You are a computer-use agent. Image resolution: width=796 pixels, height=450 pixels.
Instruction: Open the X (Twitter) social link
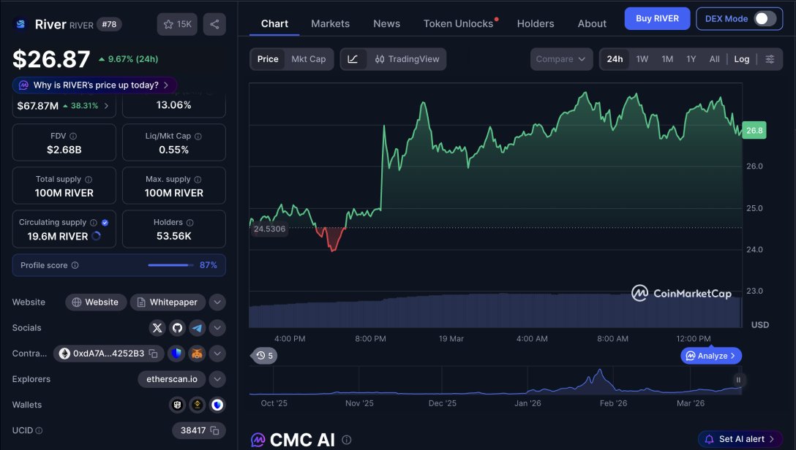[157, 328]
